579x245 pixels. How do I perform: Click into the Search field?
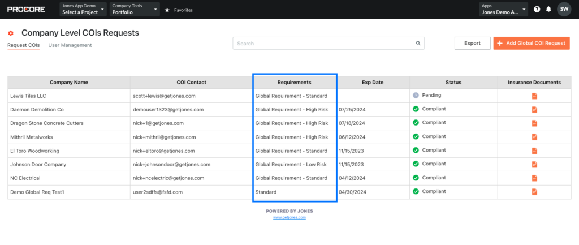(x=329, y=43)
